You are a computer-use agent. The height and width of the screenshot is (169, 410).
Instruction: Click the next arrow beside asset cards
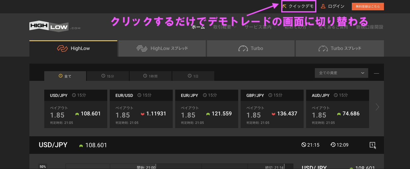(x=377, y=107)
